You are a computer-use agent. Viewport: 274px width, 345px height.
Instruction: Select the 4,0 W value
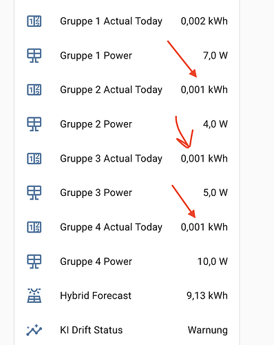point(215,124)
